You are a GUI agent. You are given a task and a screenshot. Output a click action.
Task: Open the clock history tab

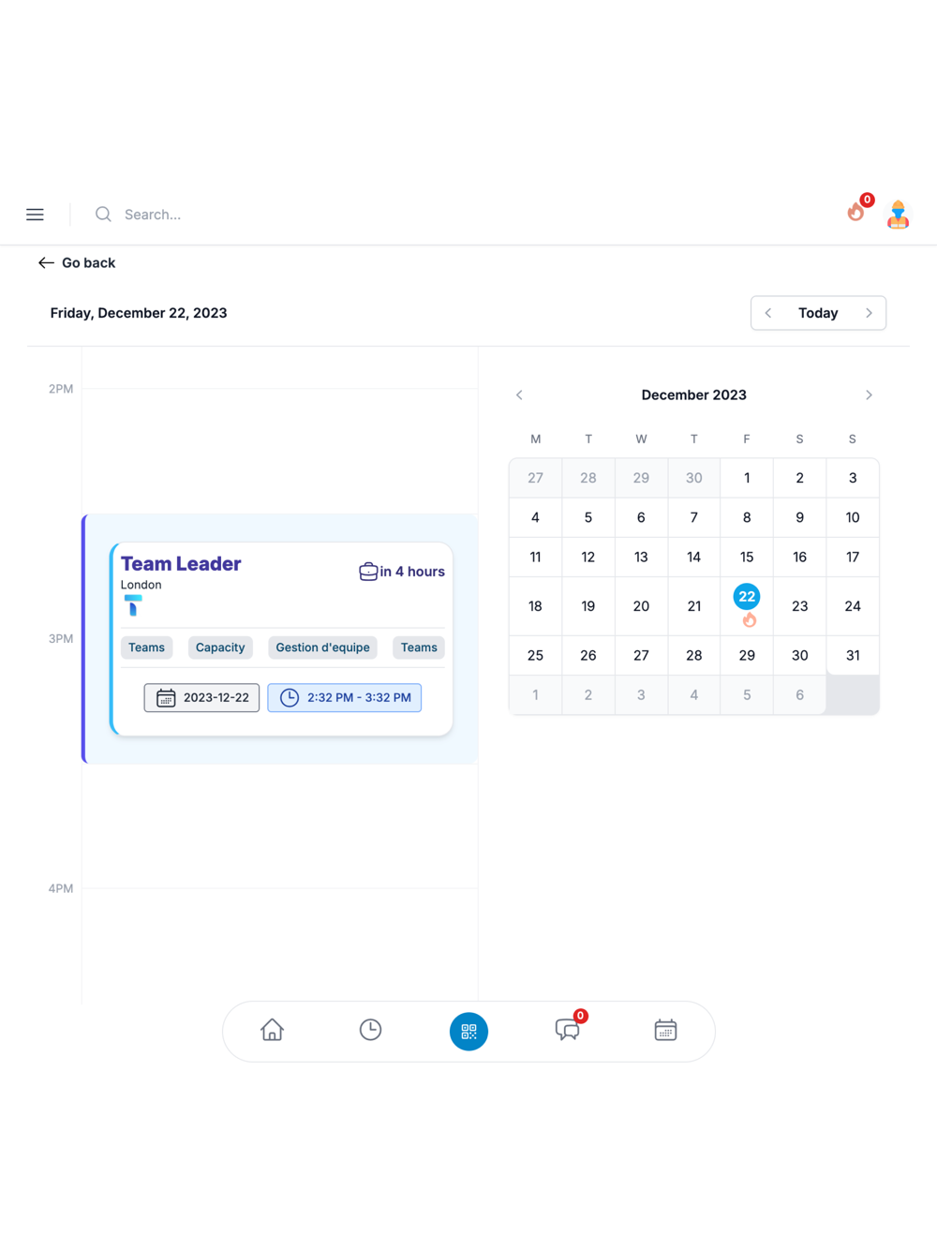click(370, 1031)
